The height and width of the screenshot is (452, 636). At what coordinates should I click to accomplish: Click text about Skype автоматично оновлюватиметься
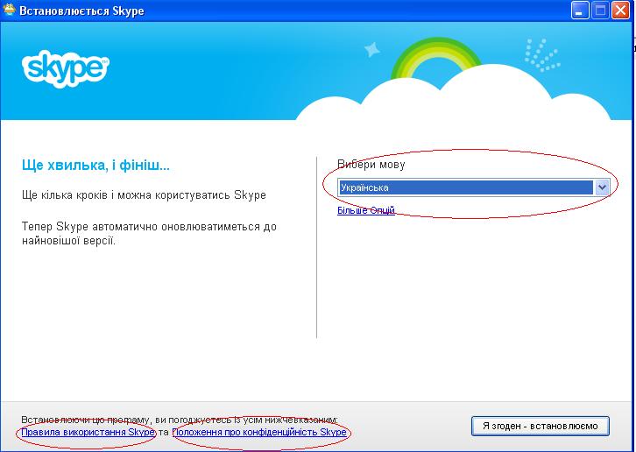149,233
